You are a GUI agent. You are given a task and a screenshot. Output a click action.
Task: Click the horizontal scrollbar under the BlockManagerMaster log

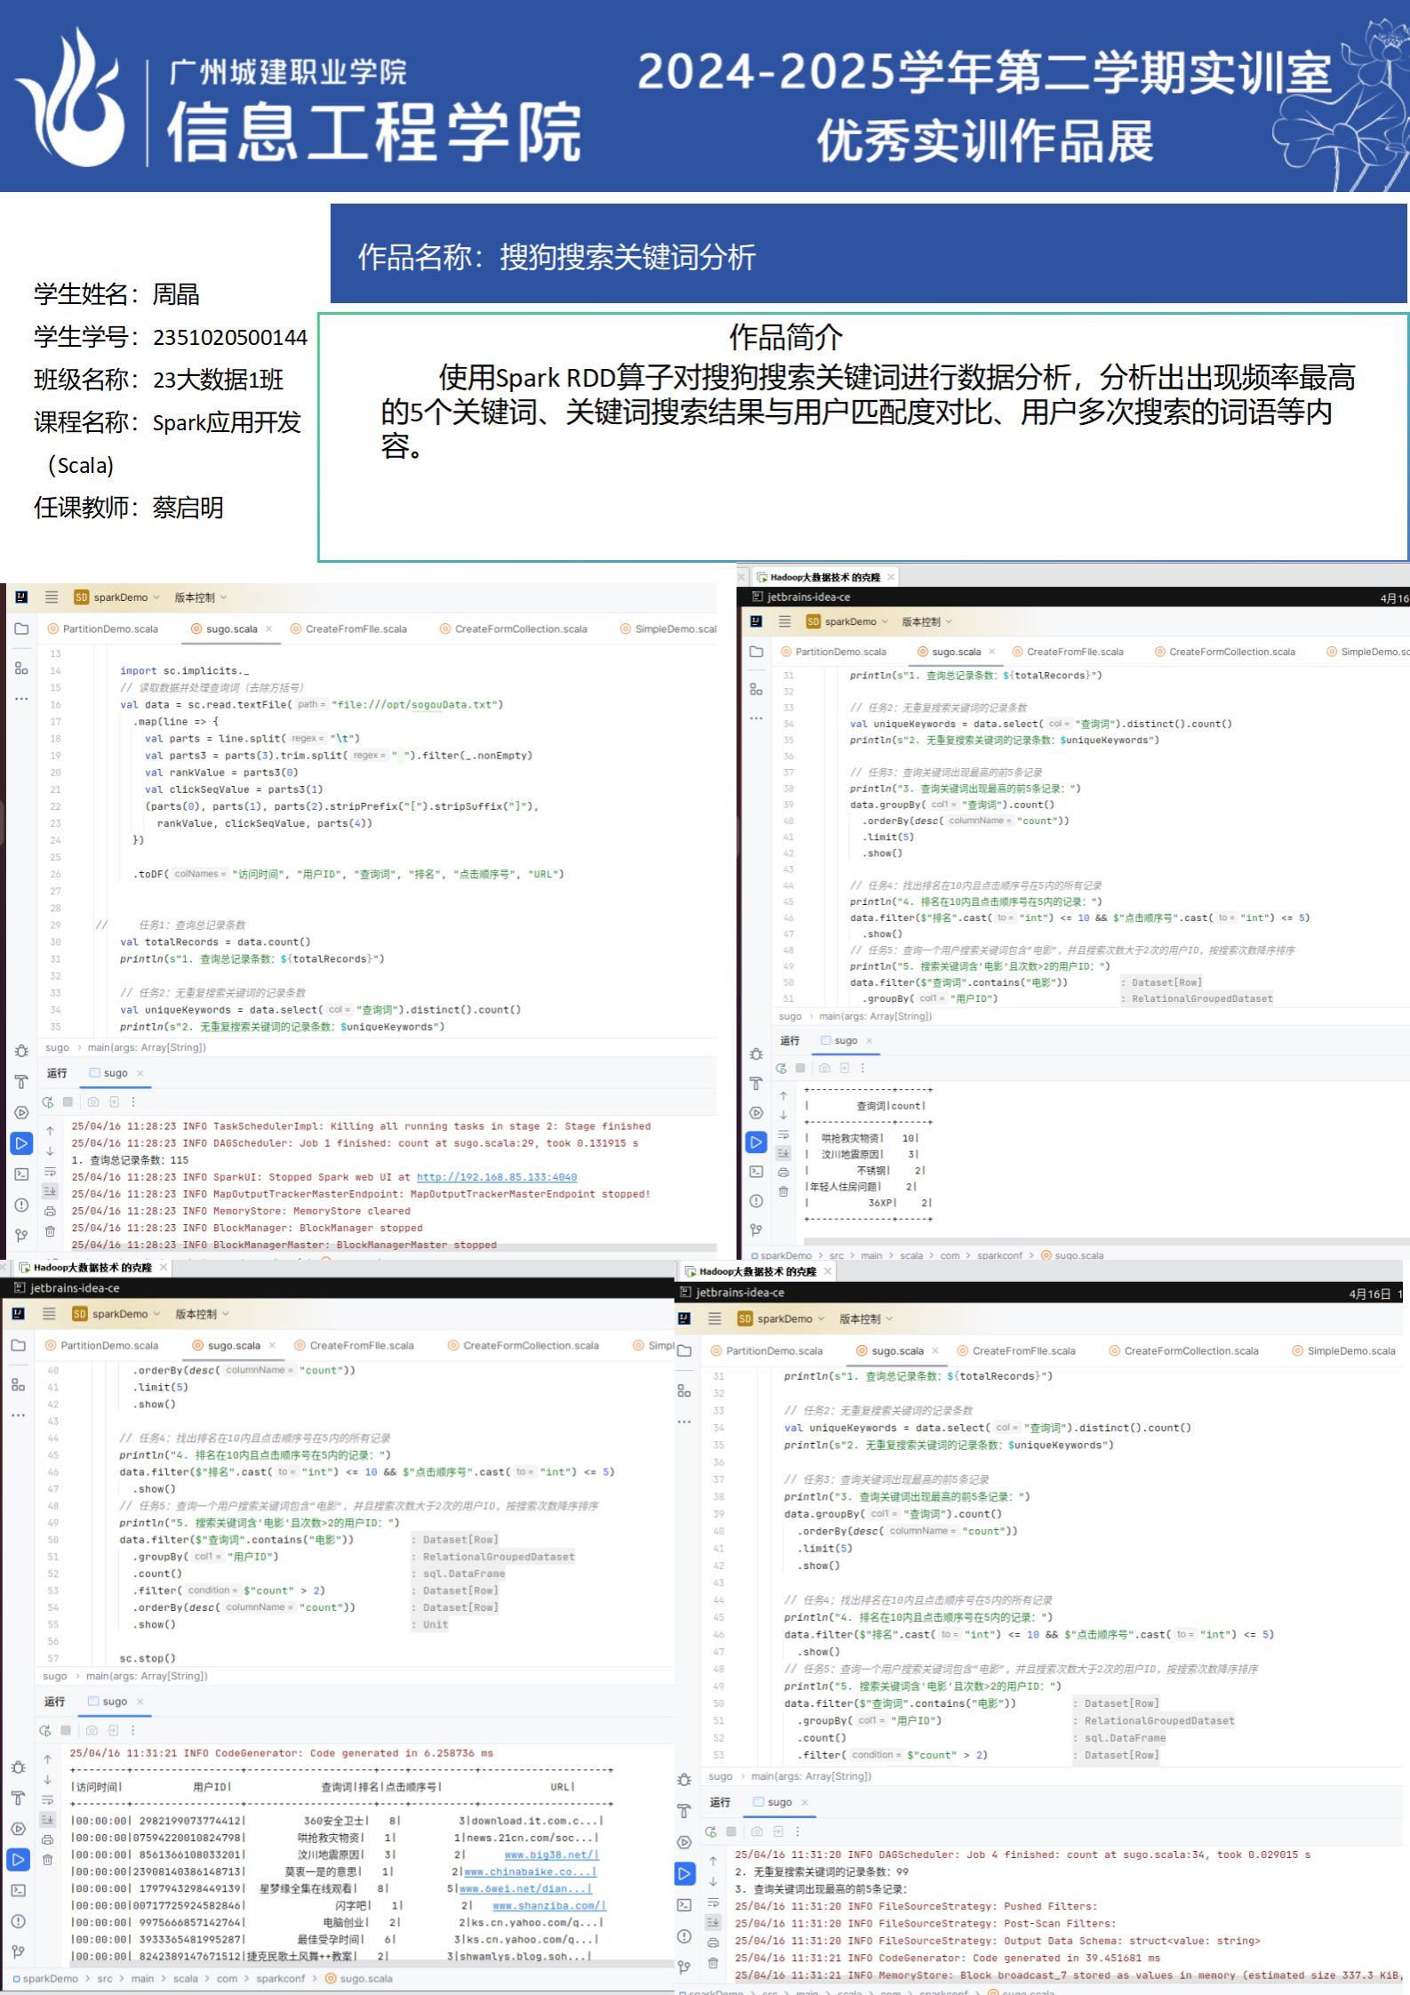[391, 1247]
